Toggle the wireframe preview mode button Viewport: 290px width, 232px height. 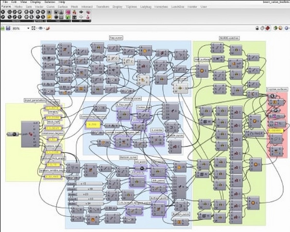click(x=262, y=28)
